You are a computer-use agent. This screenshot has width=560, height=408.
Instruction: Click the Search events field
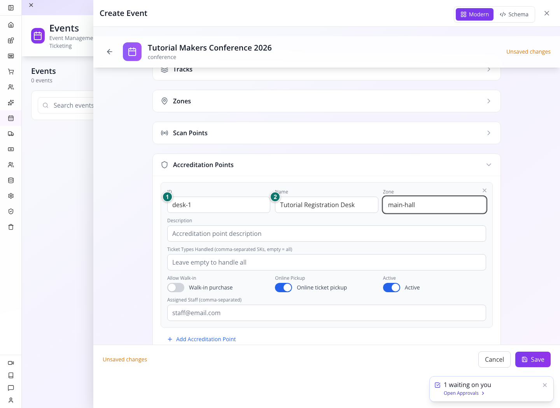click(66, 105)
